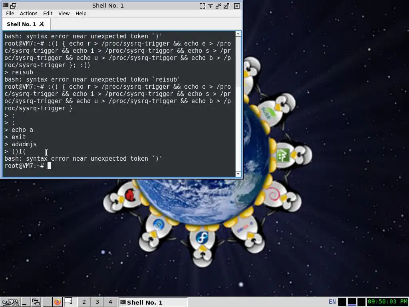Click the show desktop taskbar button
This screenshot has height=307, width=409.
click(25, 302)
